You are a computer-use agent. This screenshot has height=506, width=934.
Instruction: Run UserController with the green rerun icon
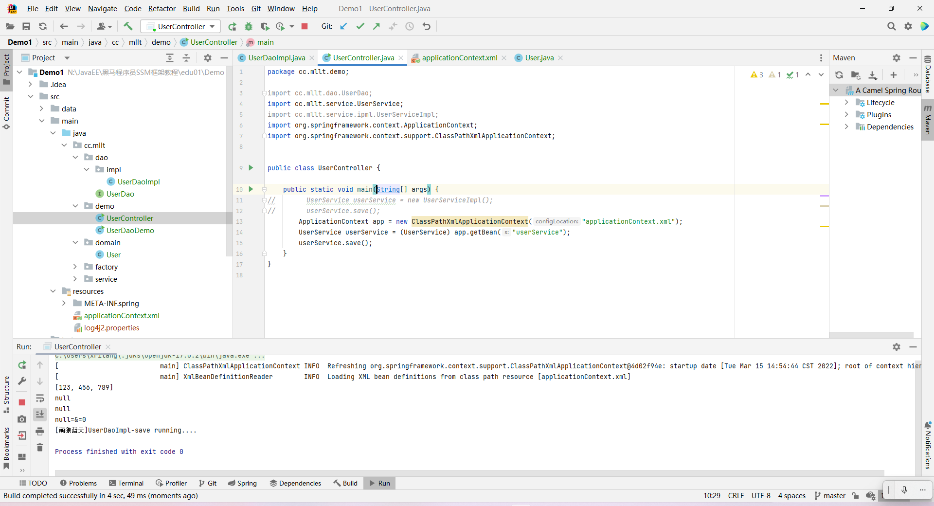tap(233, 26)
